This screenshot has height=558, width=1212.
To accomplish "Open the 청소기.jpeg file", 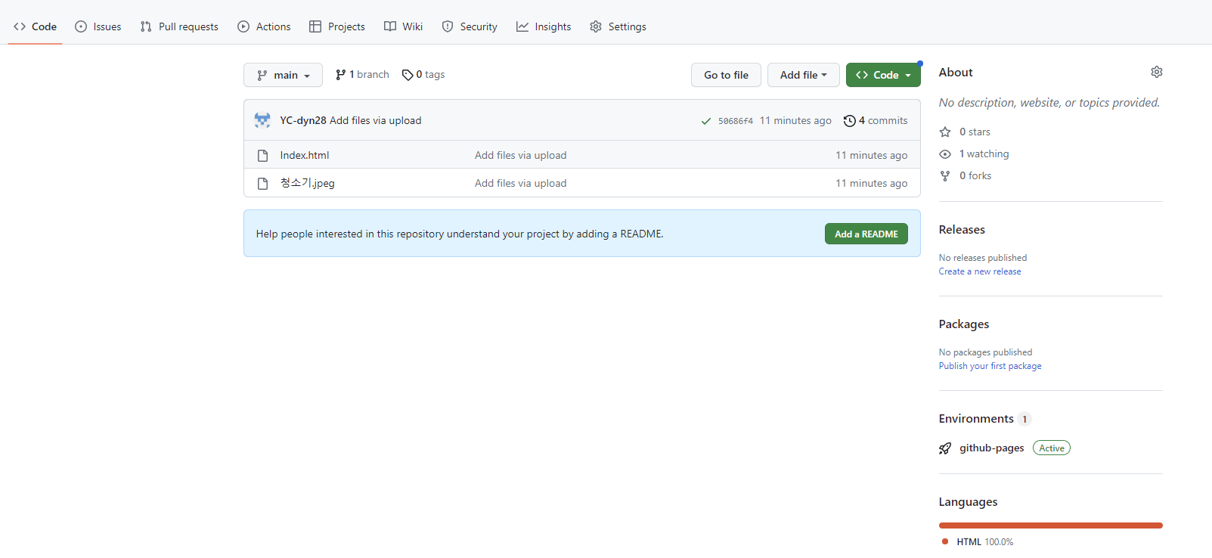I will click(x=307, y=183).
